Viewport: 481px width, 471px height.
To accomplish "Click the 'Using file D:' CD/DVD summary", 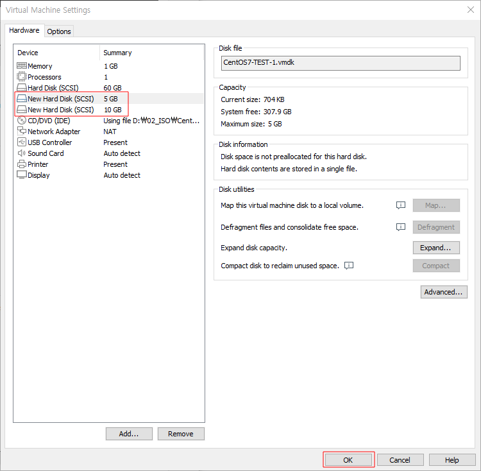I will 151,121.
